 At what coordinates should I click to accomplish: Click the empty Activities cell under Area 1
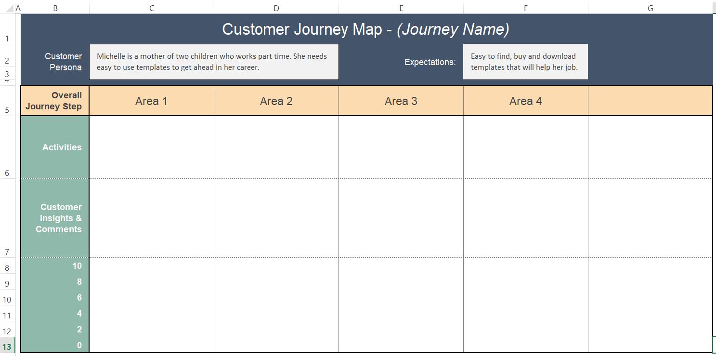point(152,147)
